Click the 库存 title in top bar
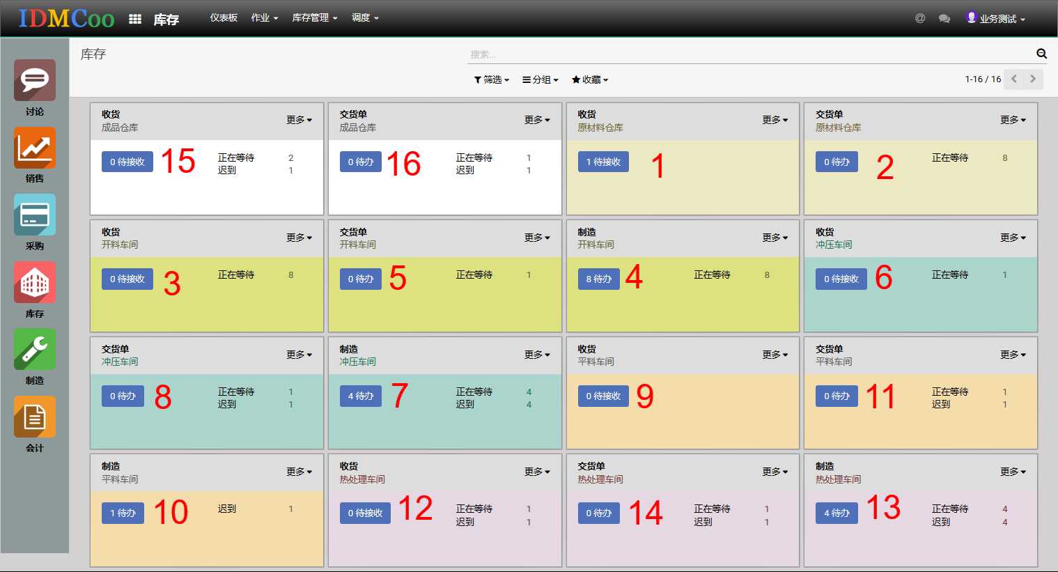The width and height of the screenshot is (1058, 572). point(166,20)
